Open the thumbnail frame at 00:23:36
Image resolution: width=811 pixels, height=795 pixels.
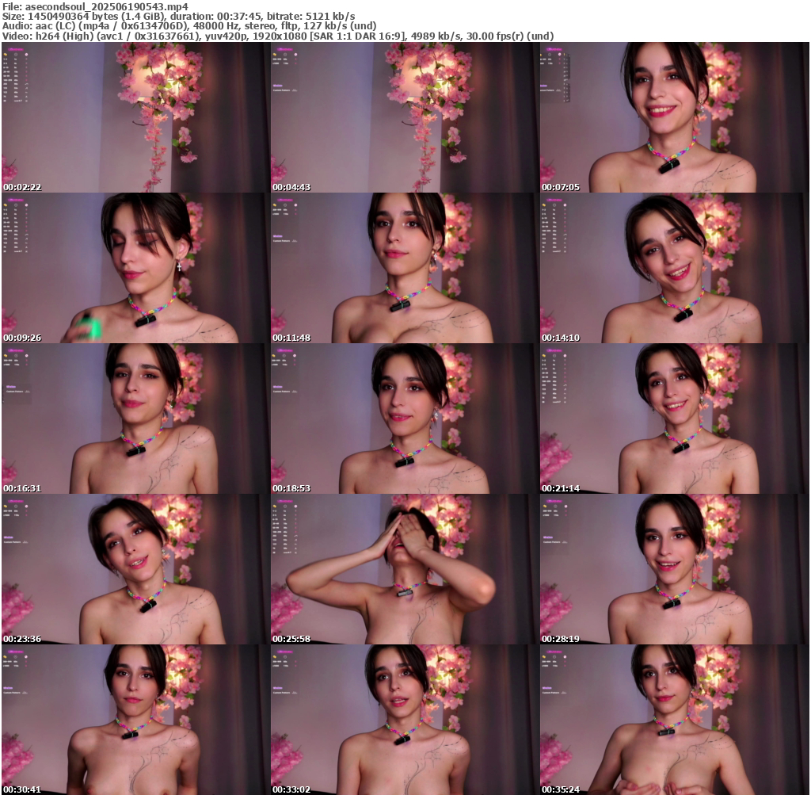tap(135, 569)
